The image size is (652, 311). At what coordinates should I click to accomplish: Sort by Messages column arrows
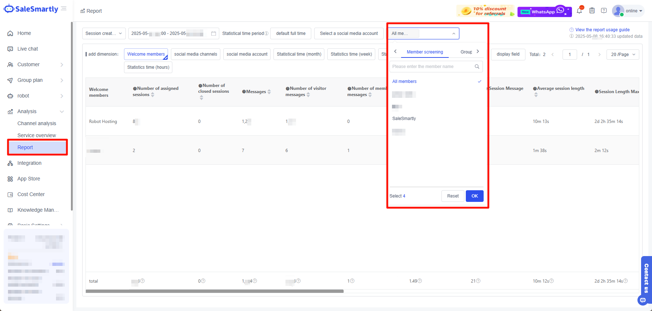pyautogui.click(x=269, y=92)
